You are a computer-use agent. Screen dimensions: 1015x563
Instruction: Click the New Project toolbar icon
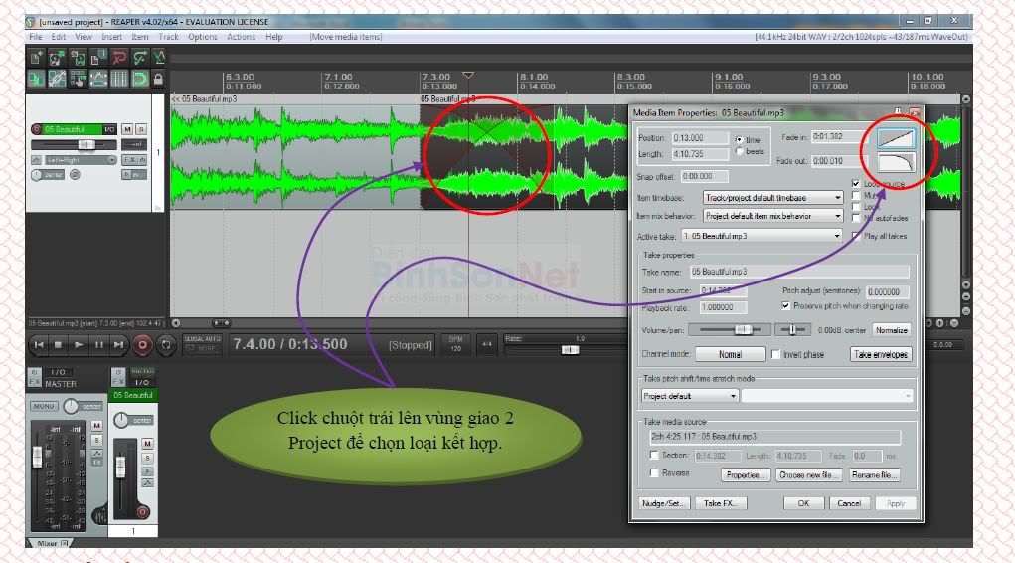(x=36, y=58)
